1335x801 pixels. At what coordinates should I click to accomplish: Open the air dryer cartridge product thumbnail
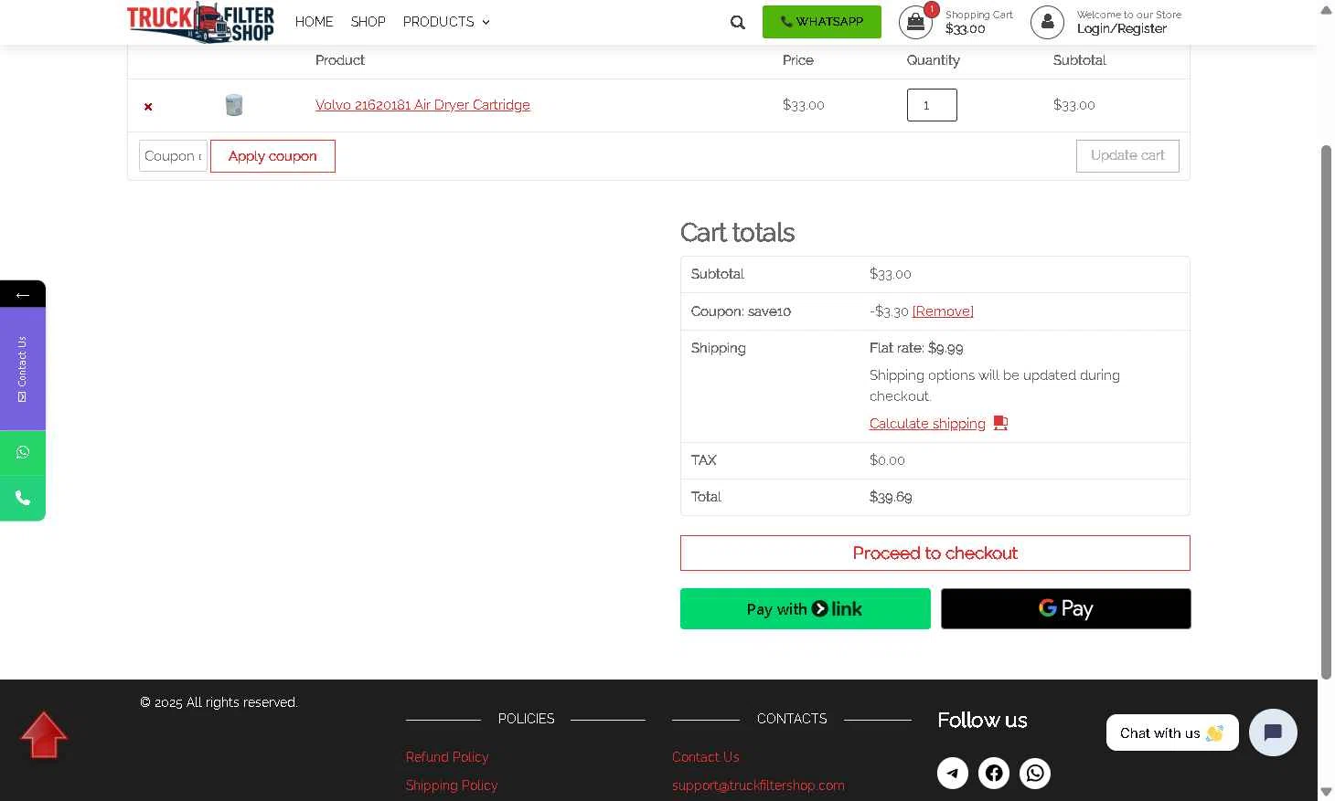pyautogui.click(x=234, y=105)
